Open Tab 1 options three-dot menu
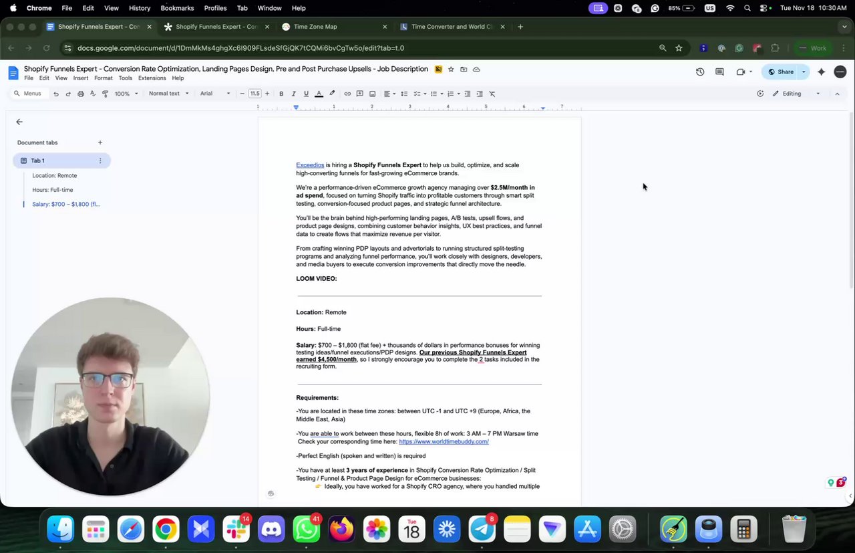Screen dimensions: 855x553 [100, 160]
